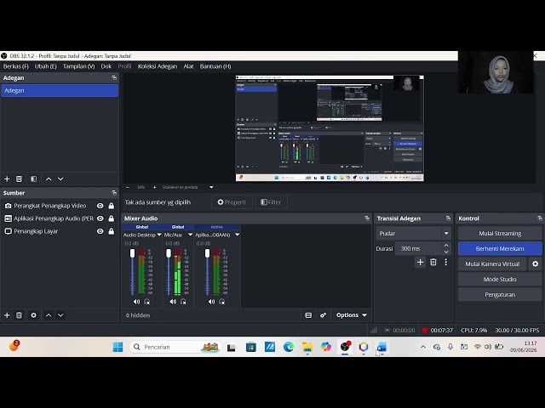This screenshot has width=545, height=408.
Task: Delete the selected source with trash icon
Action: point(19,315)
